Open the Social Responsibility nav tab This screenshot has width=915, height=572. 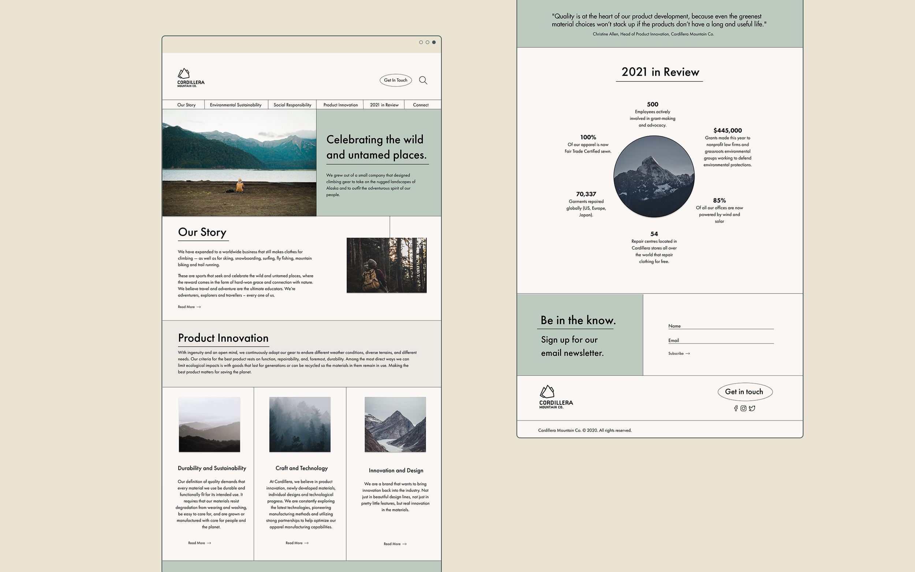click(292, 105)
